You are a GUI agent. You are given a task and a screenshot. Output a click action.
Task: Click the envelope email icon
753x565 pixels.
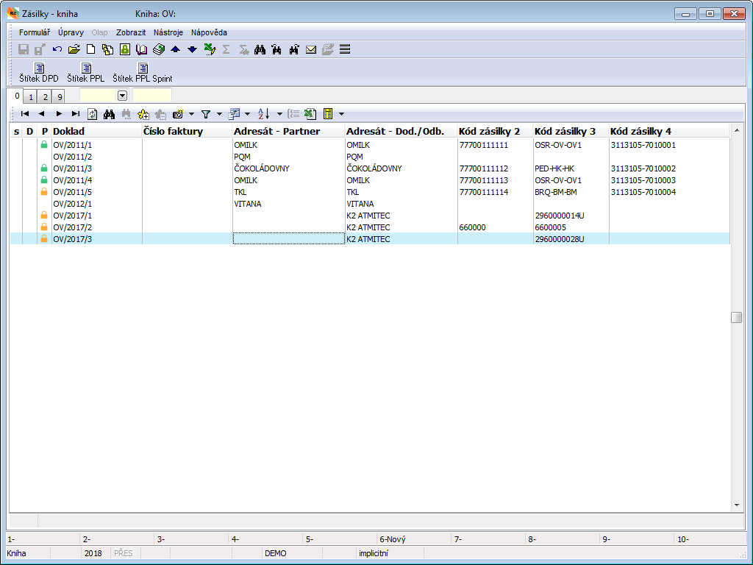(x=310, y=49)
